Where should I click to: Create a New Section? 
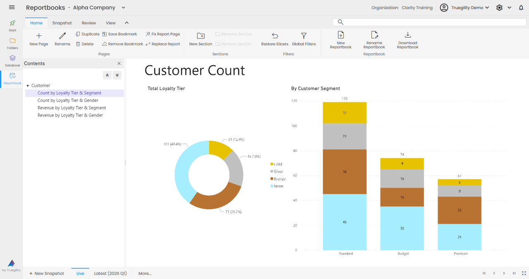(x=200, y=39)
